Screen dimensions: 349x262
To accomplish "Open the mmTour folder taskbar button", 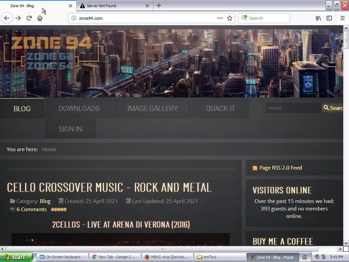I will click(x=220, y=257).
